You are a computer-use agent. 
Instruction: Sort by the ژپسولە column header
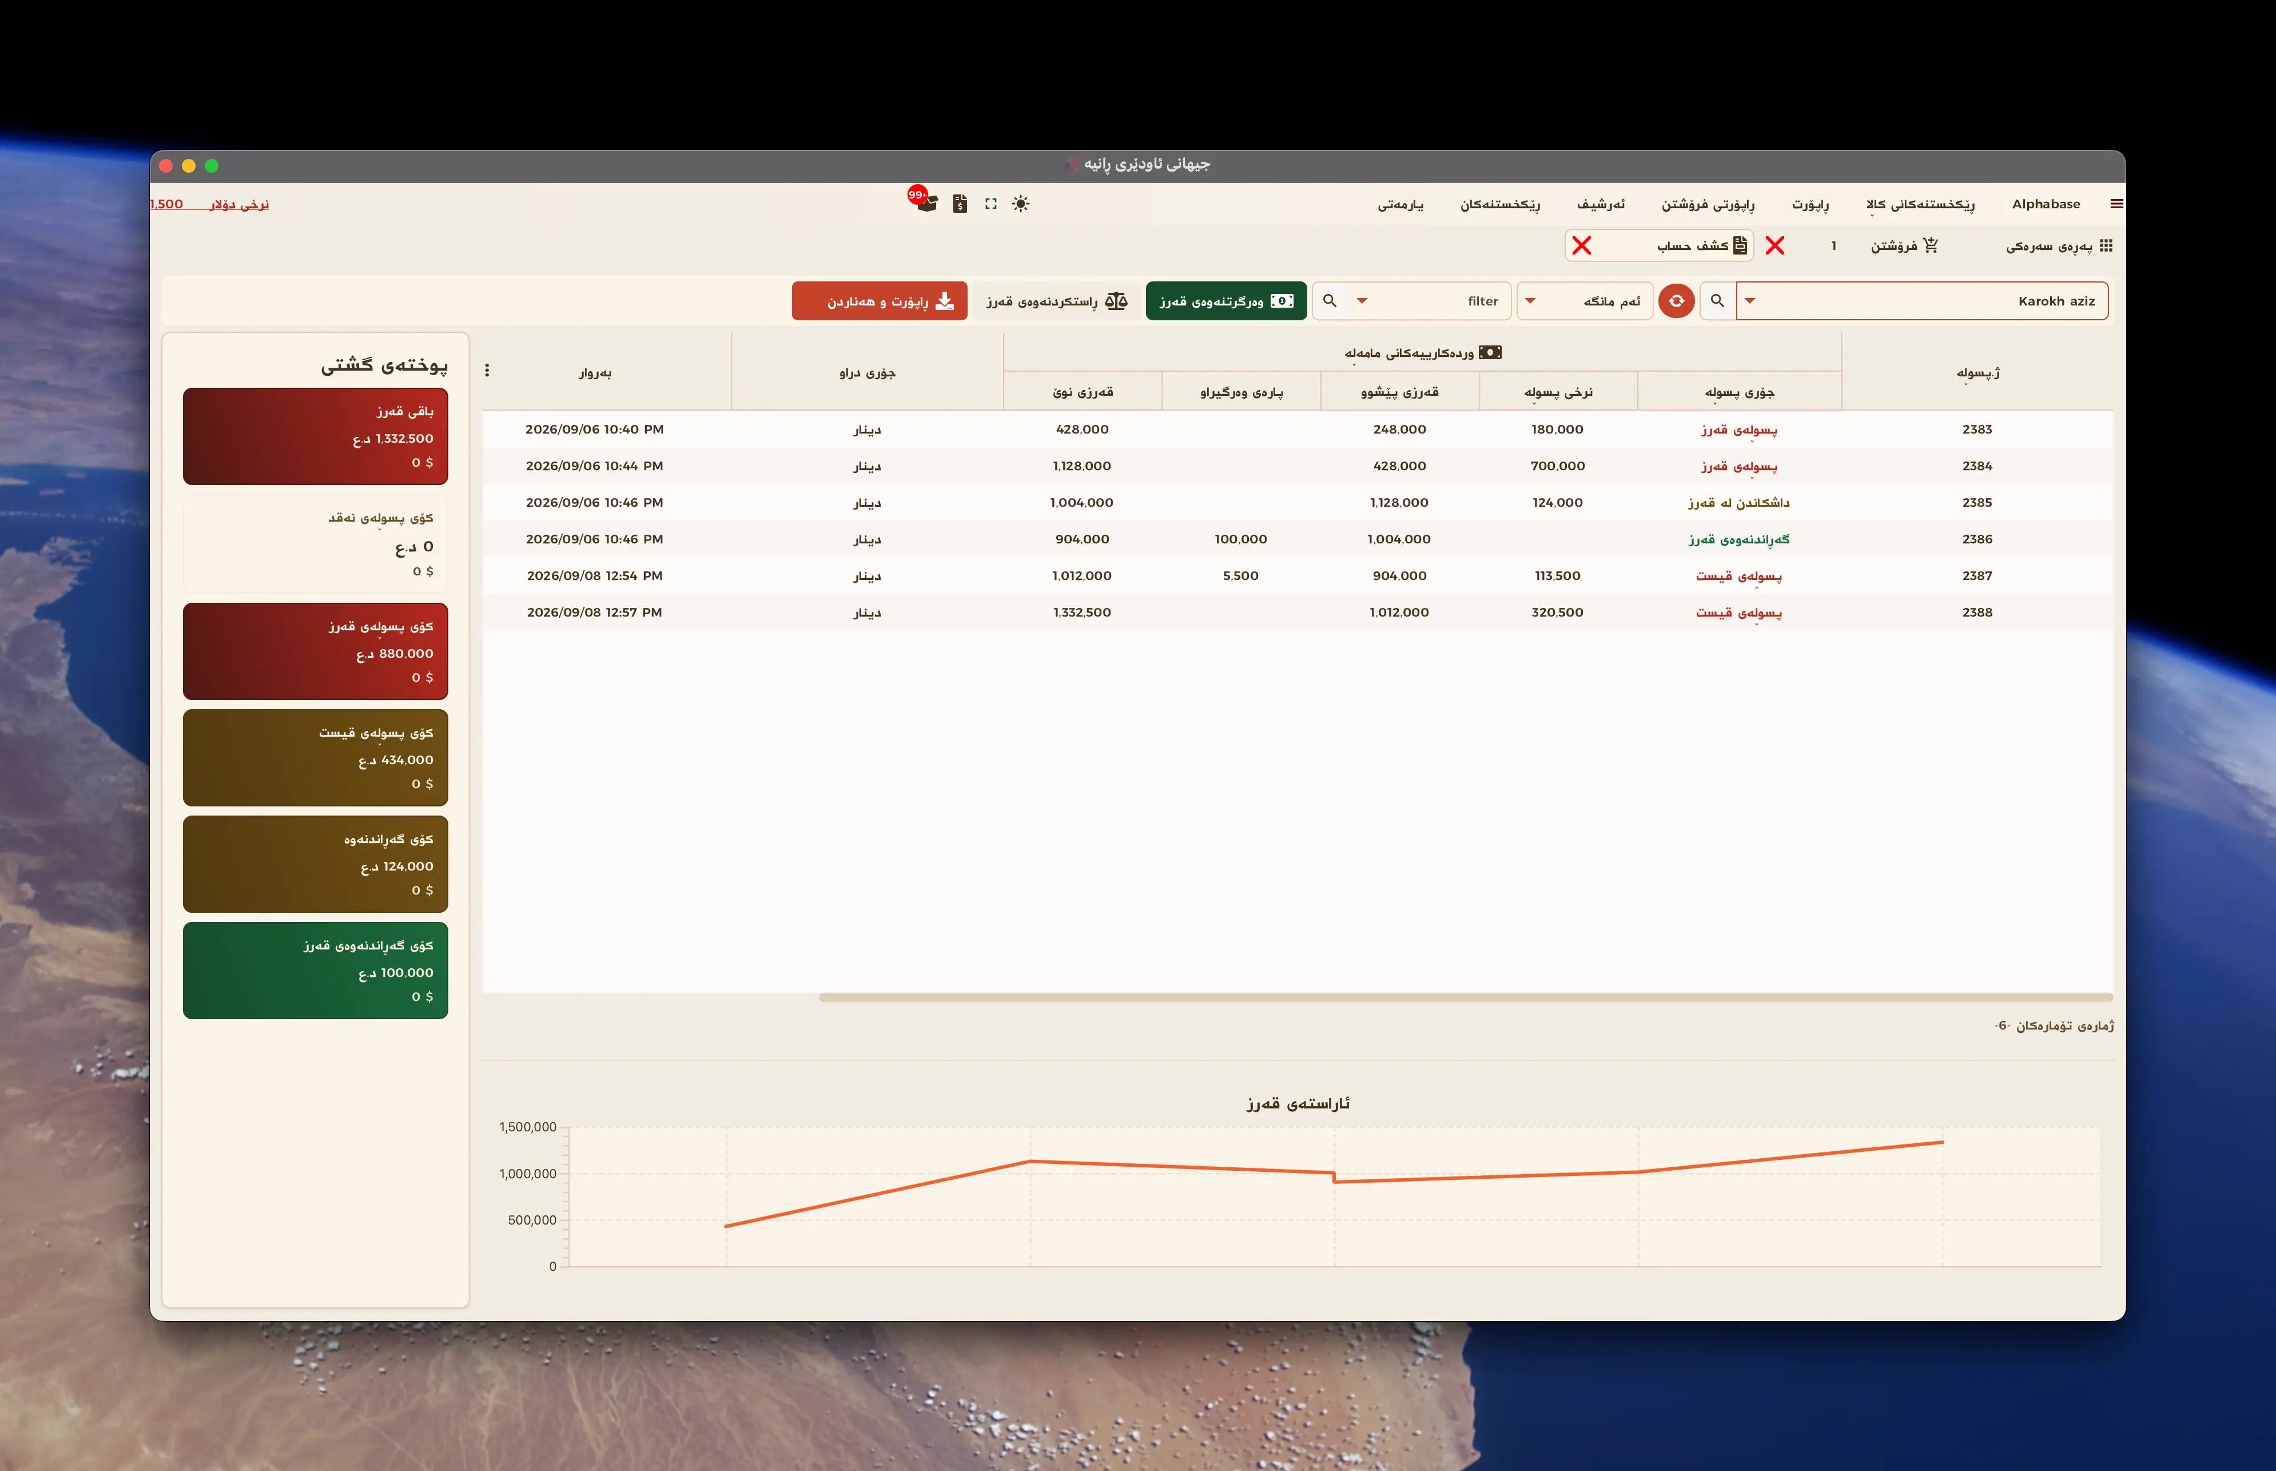1977,372
